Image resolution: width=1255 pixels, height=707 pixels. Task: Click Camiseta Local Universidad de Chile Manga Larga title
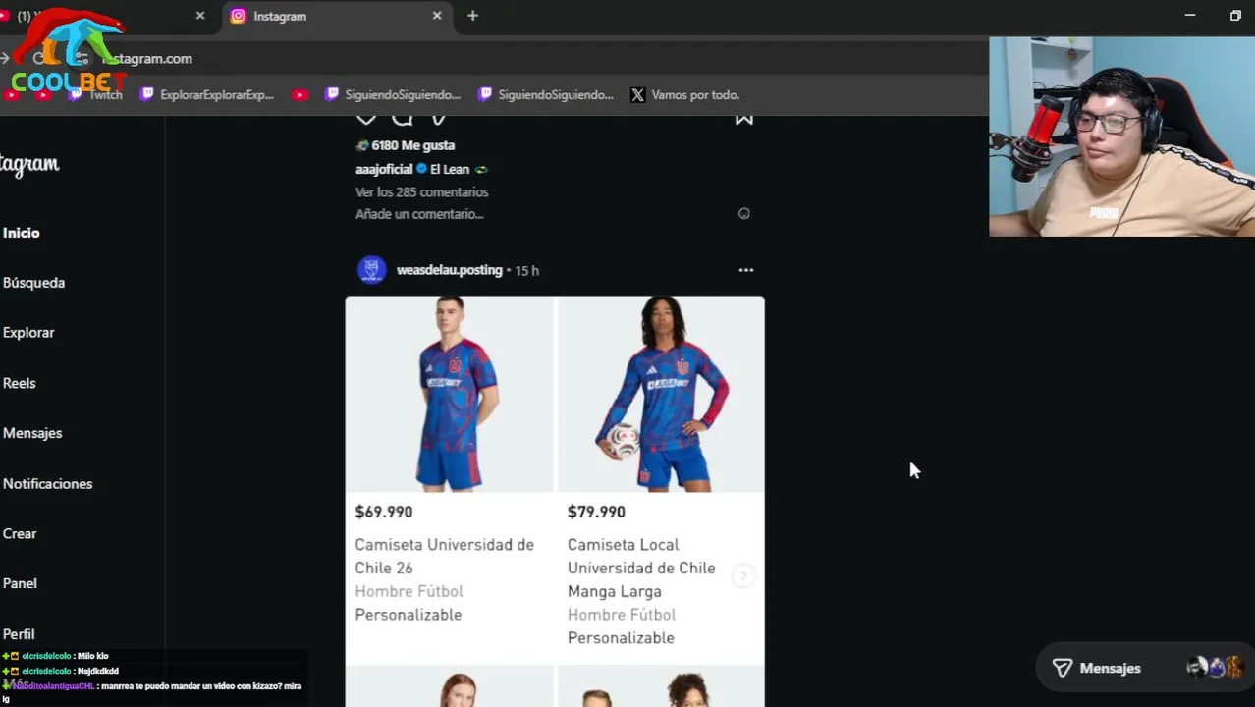pos(641,569)
